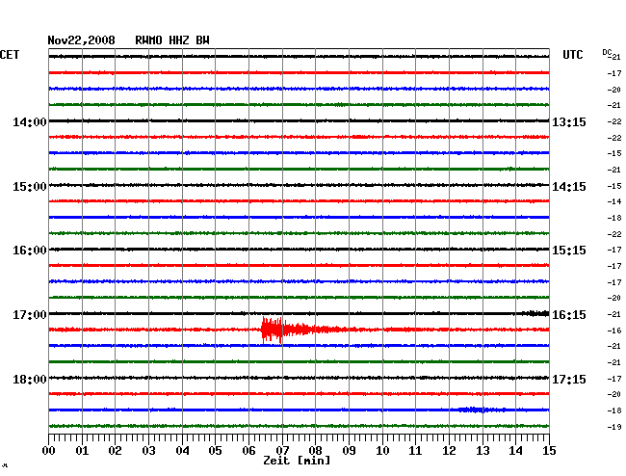Click the small blue disturbance near minute 13

click(x=482, y=410)
